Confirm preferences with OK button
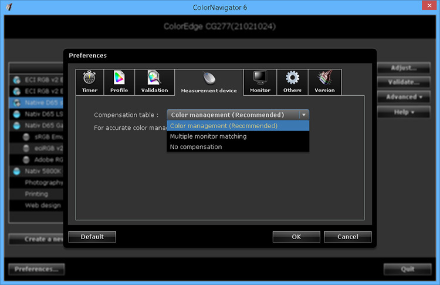 [x=296, y=237]
